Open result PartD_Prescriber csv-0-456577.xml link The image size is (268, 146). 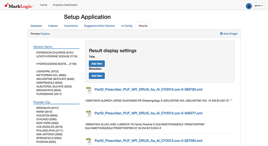click(149, 113)
